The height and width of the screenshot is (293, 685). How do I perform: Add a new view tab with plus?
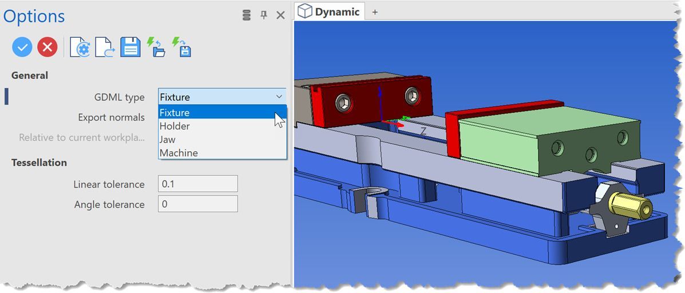pos(374,12)
